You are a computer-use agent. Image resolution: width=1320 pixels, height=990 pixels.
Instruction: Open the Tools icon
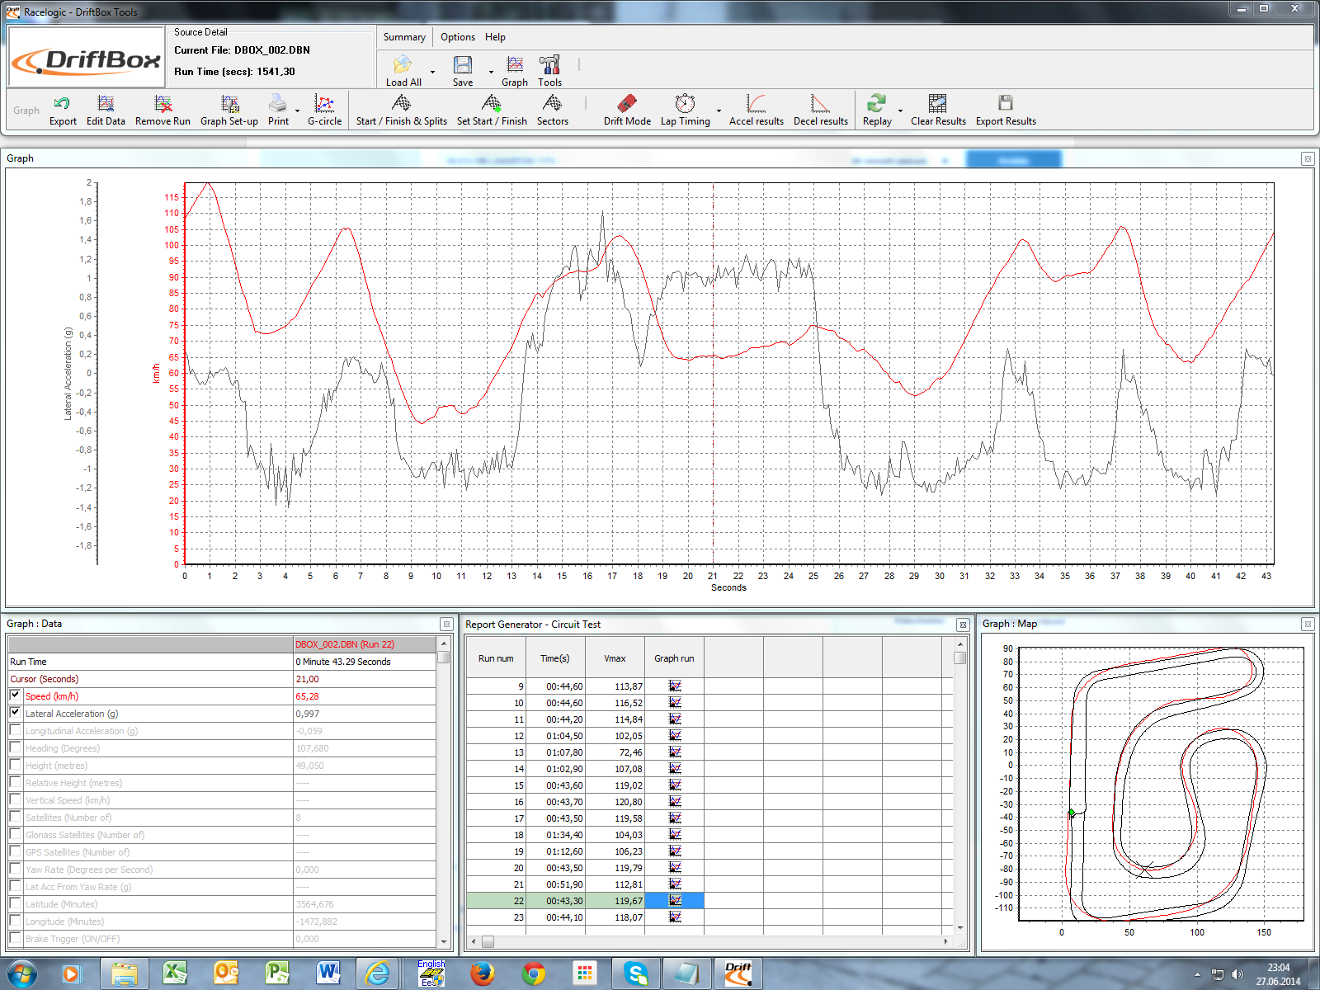[x=549, y=64]
